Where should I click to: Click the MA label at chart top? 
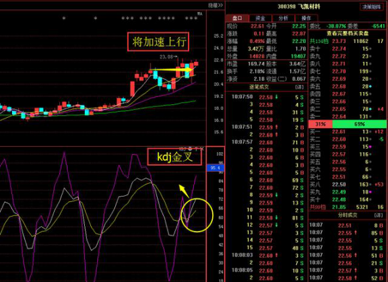tap(199, 14)
